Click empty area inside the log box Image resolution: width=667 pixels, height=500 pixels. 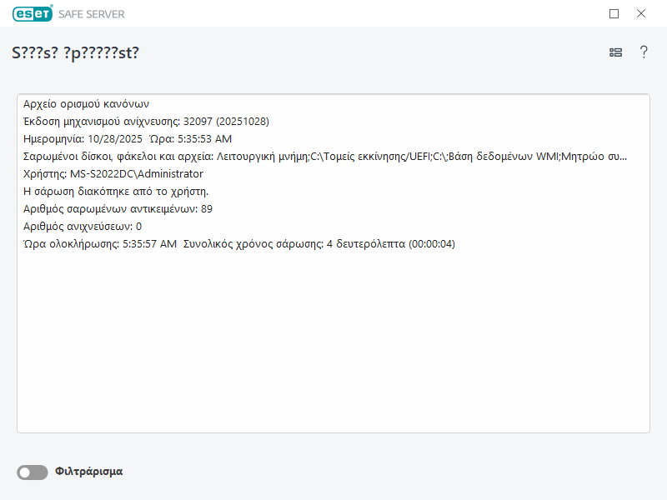333,350
